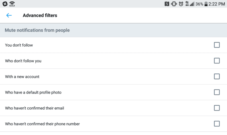The height and width of the screenshot is (135, 227).
Task: Tap the Wi-Fi calling status icon
Action: (12, 4)
